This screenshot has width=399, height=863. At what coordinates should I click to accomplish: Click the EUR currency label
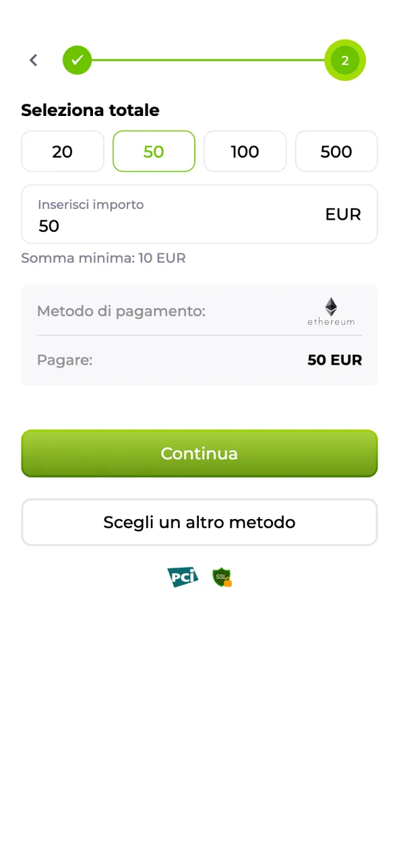pos(343,214)
